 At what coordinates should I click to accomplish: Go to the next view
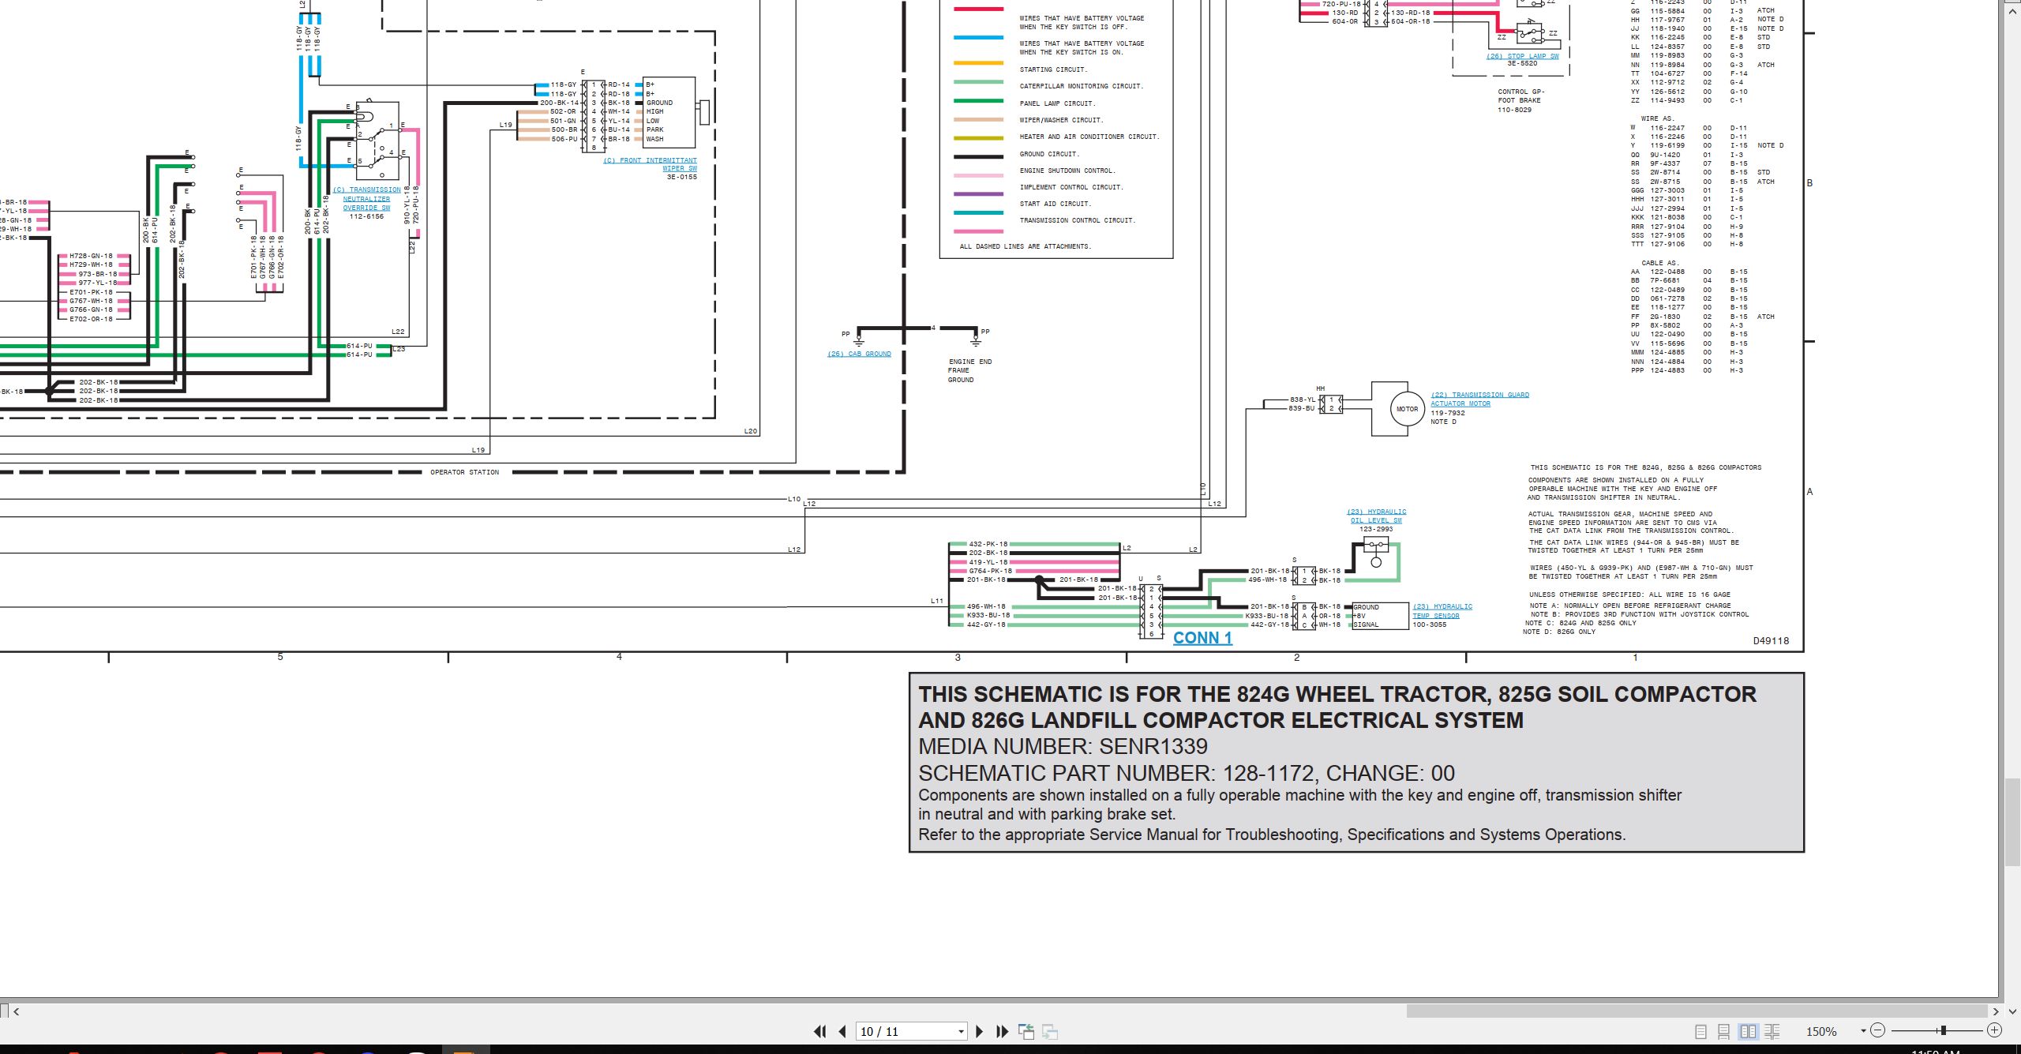[x=1050, y=1031]
